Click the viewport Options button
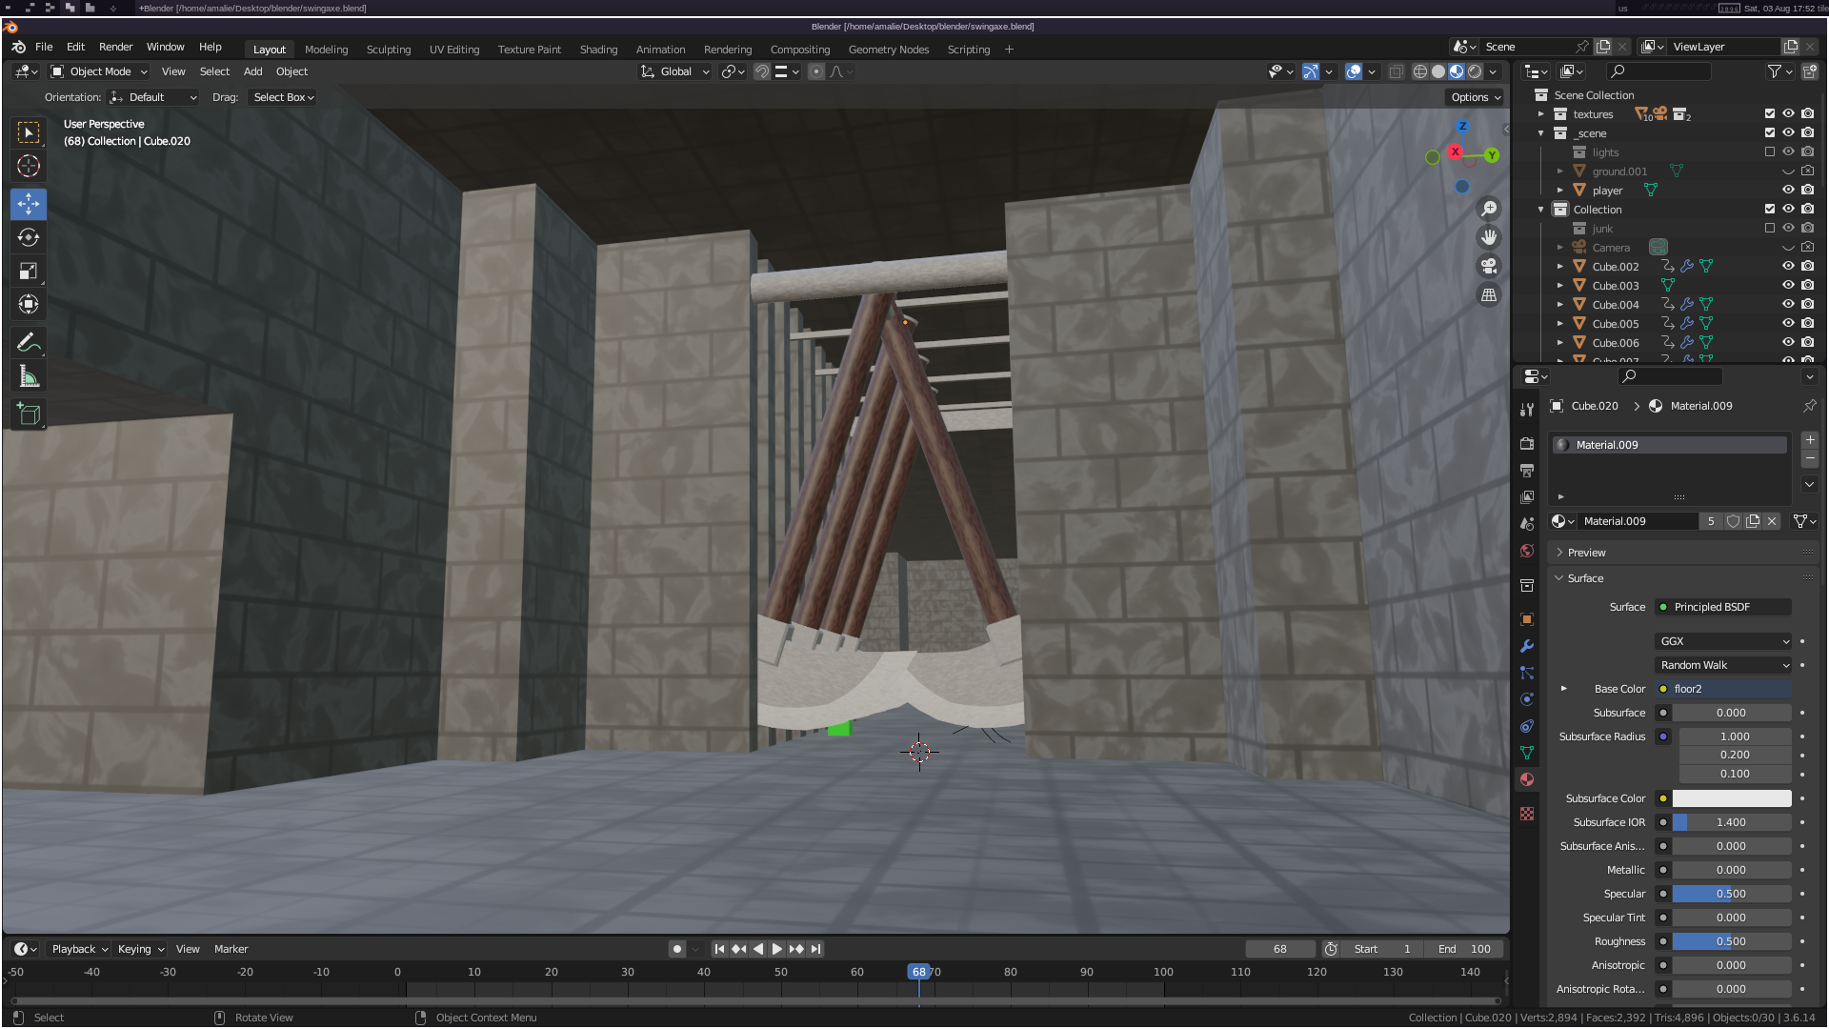The height and width of the screenshot is (1029, 1829). [x=1475, y=97]
